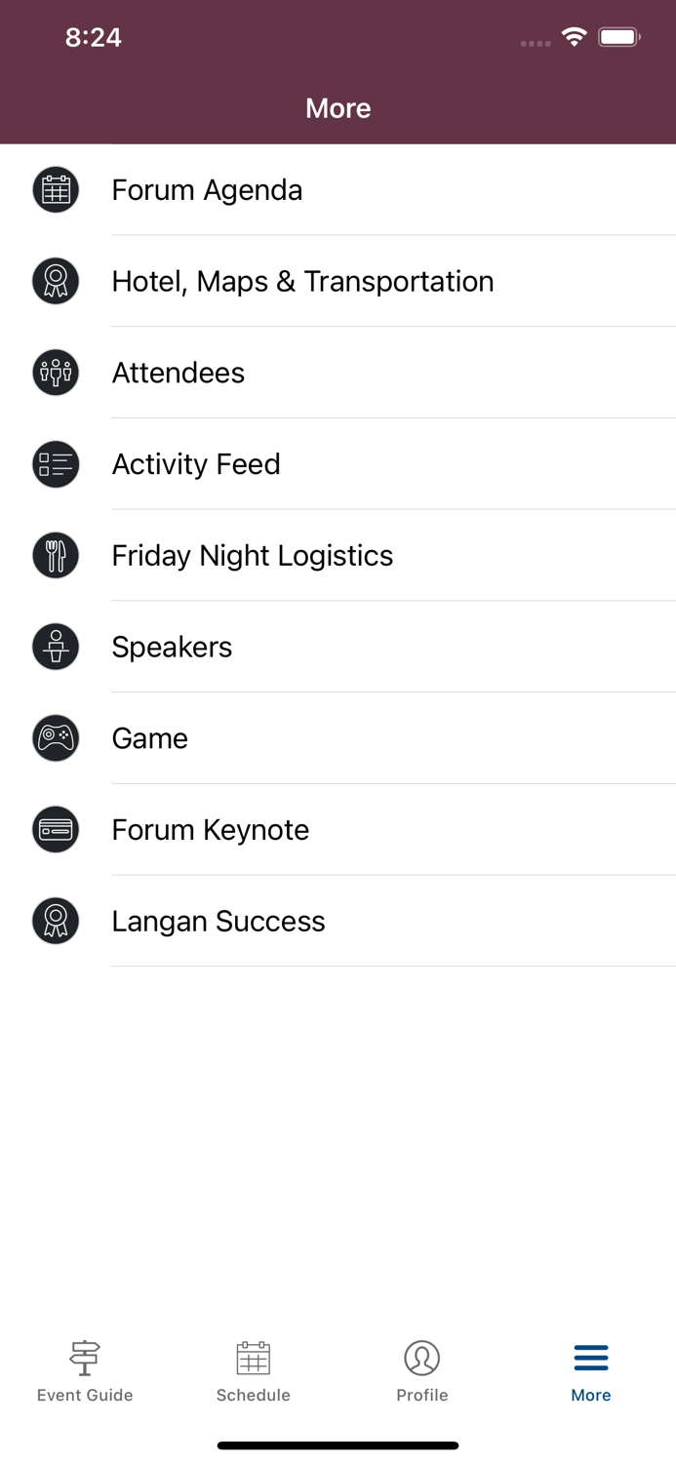The image size is (676, 1463).
Task: Select the game controller icon for Game
Action: [x=56, y=737]
